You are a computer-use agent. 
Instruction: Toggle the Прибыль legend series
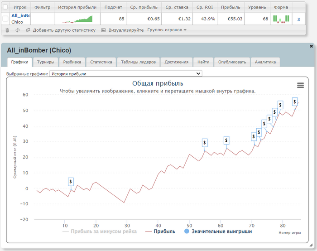(x=160, y=232)
